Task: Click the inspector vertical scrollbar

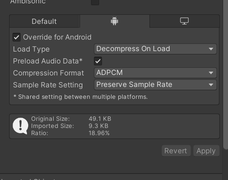Action: 226,75
